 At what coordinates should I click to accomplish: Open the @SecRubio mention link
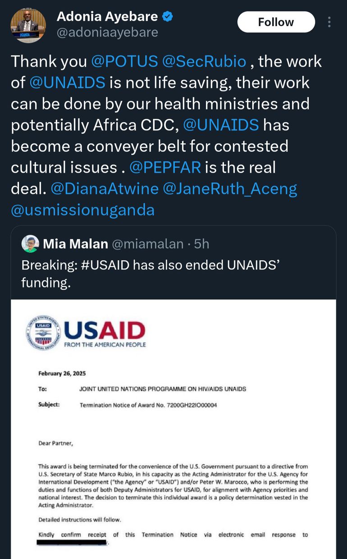pyautogui.click(x=205, y=61)
